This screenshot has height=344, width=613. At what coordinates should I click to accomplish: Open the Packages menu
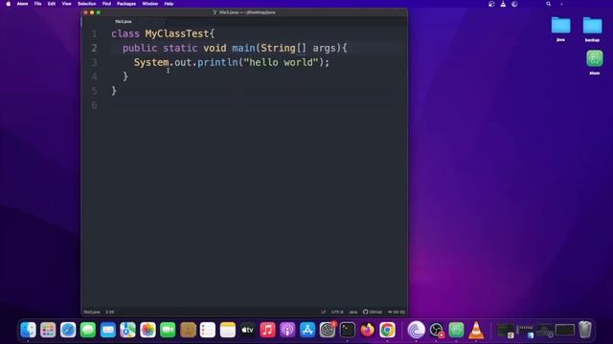tap(126, 4)
